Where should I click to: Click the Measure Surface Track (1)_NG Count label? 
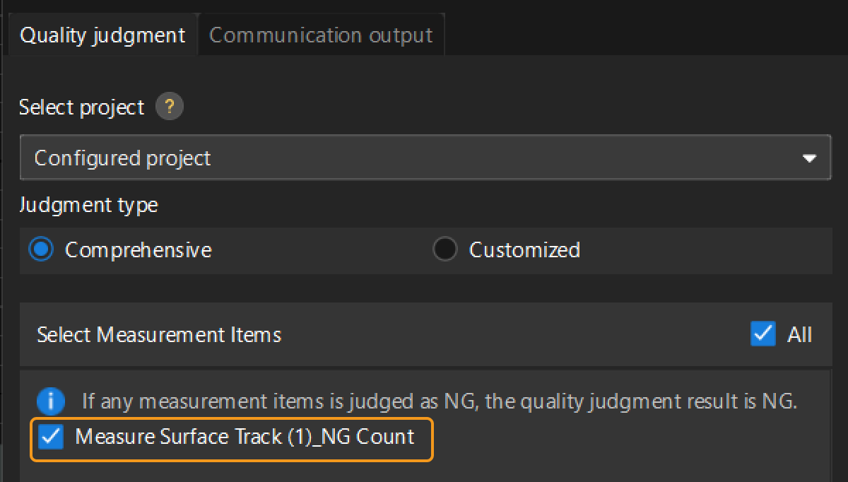pyautogui.click(x=245, y=437)
